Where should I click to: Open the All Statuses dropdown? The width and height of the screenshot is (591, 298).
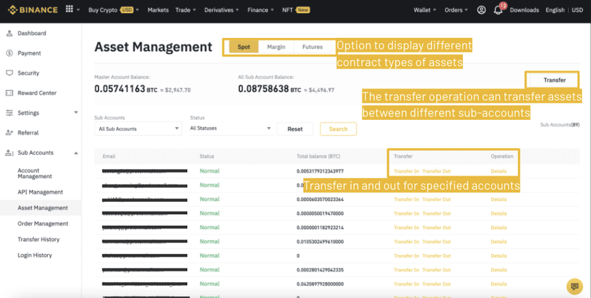click(x=231, y=128)
